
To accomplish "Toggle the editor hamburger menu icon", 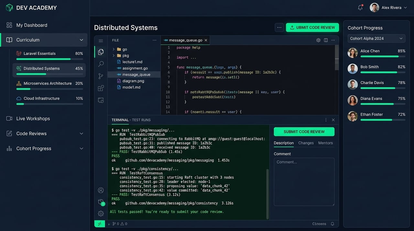I will click(x=101, y=40).
